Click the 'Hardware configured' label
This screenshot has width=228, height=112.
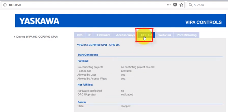pyautogui.click(x=90, y=91)
